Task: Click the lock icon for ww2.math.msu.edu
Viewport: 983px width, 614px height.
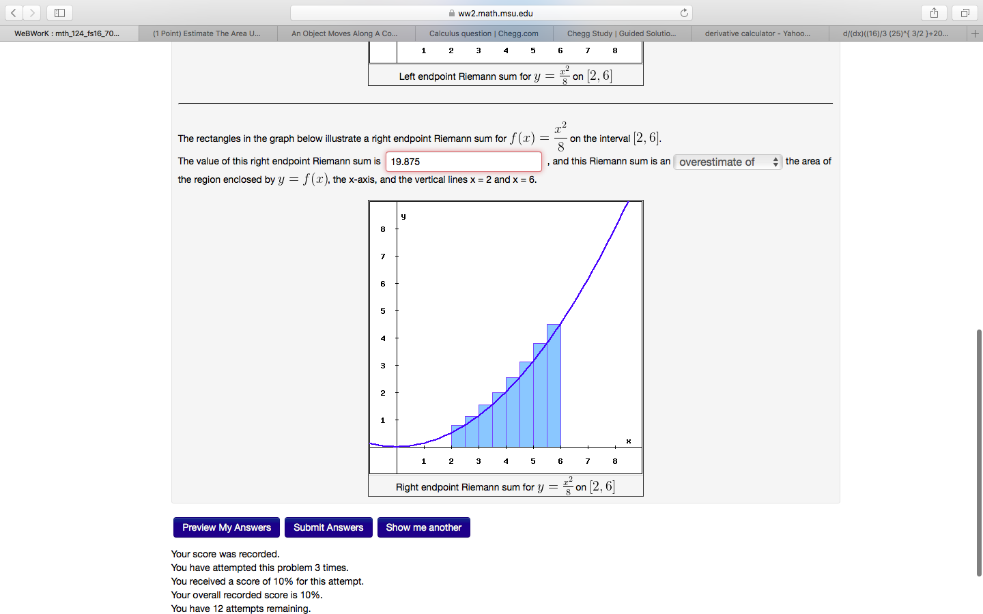Action: point(453,12)
